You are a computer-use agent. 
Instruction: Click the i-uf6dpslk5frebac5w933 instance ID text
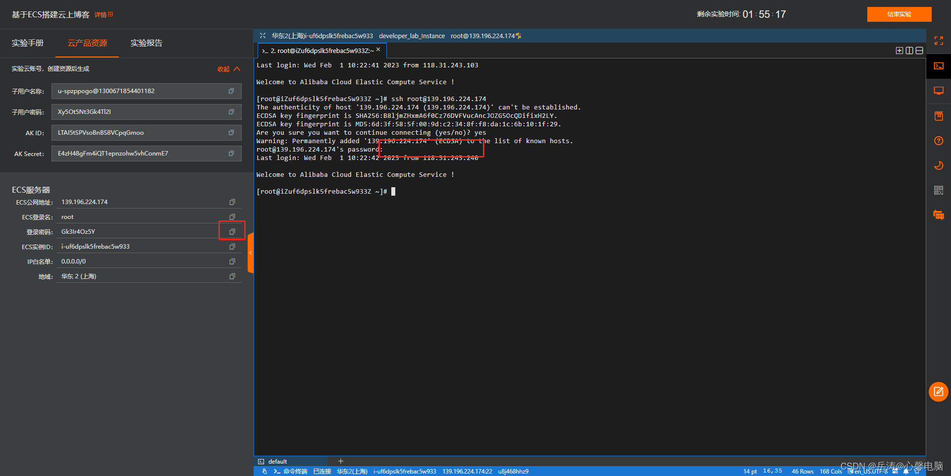[96, 247]
